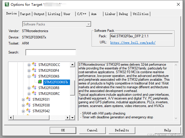Select the STM32F030RC tree entry
The height and width of the screenshot is (138, 185).
(x=49, y=94)
